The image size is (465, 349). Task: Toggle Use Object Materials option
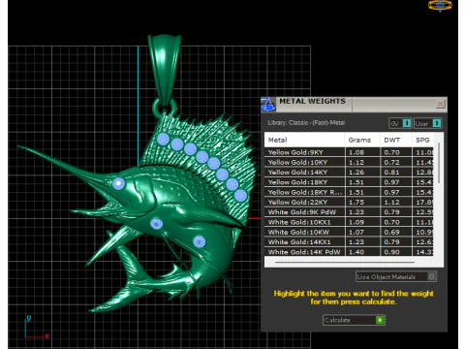click(x=396, y=276)
